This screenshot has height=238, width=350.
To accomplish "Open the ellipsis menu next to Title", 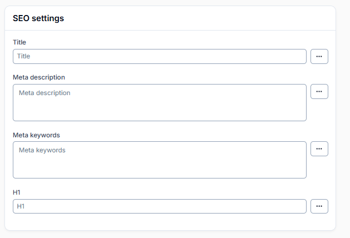I will [319, 56].
